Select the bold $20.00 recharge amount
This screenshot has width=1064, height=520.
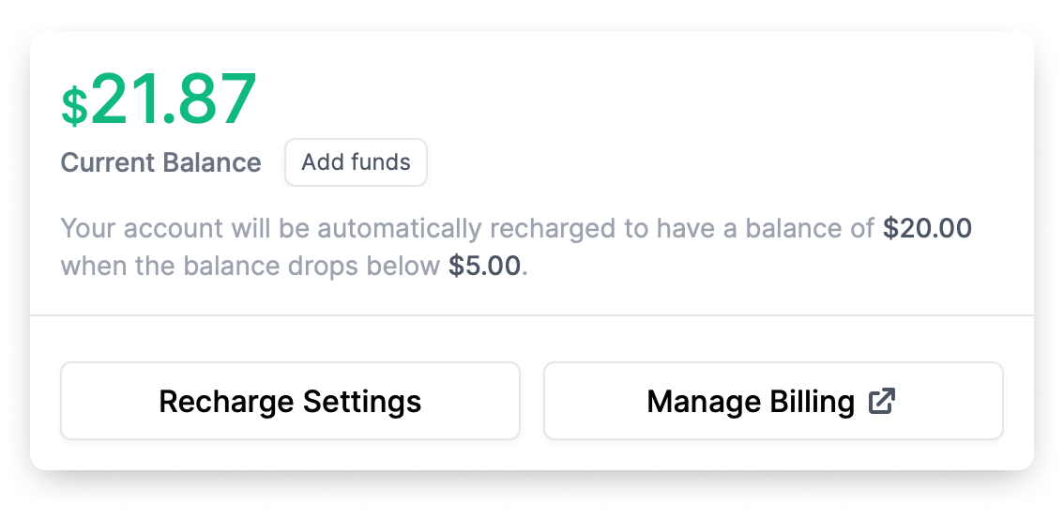(927, 228)
